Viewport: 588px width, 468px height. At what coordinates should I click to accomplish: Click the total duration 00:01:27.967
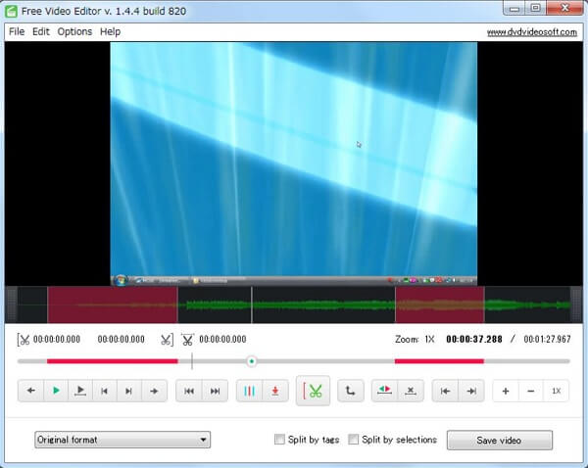tap(547, 339)
